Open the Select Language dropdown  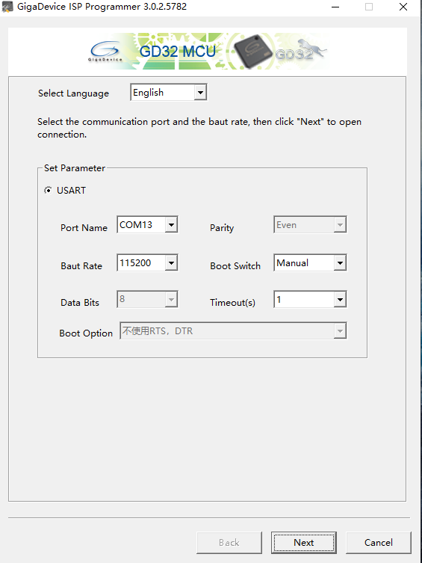coord(169,93)
